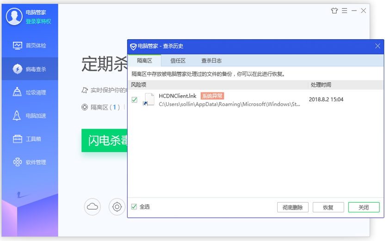Toggle the 全选 select-all checkbox
The image size is (390, 241).
coord(134,207)
